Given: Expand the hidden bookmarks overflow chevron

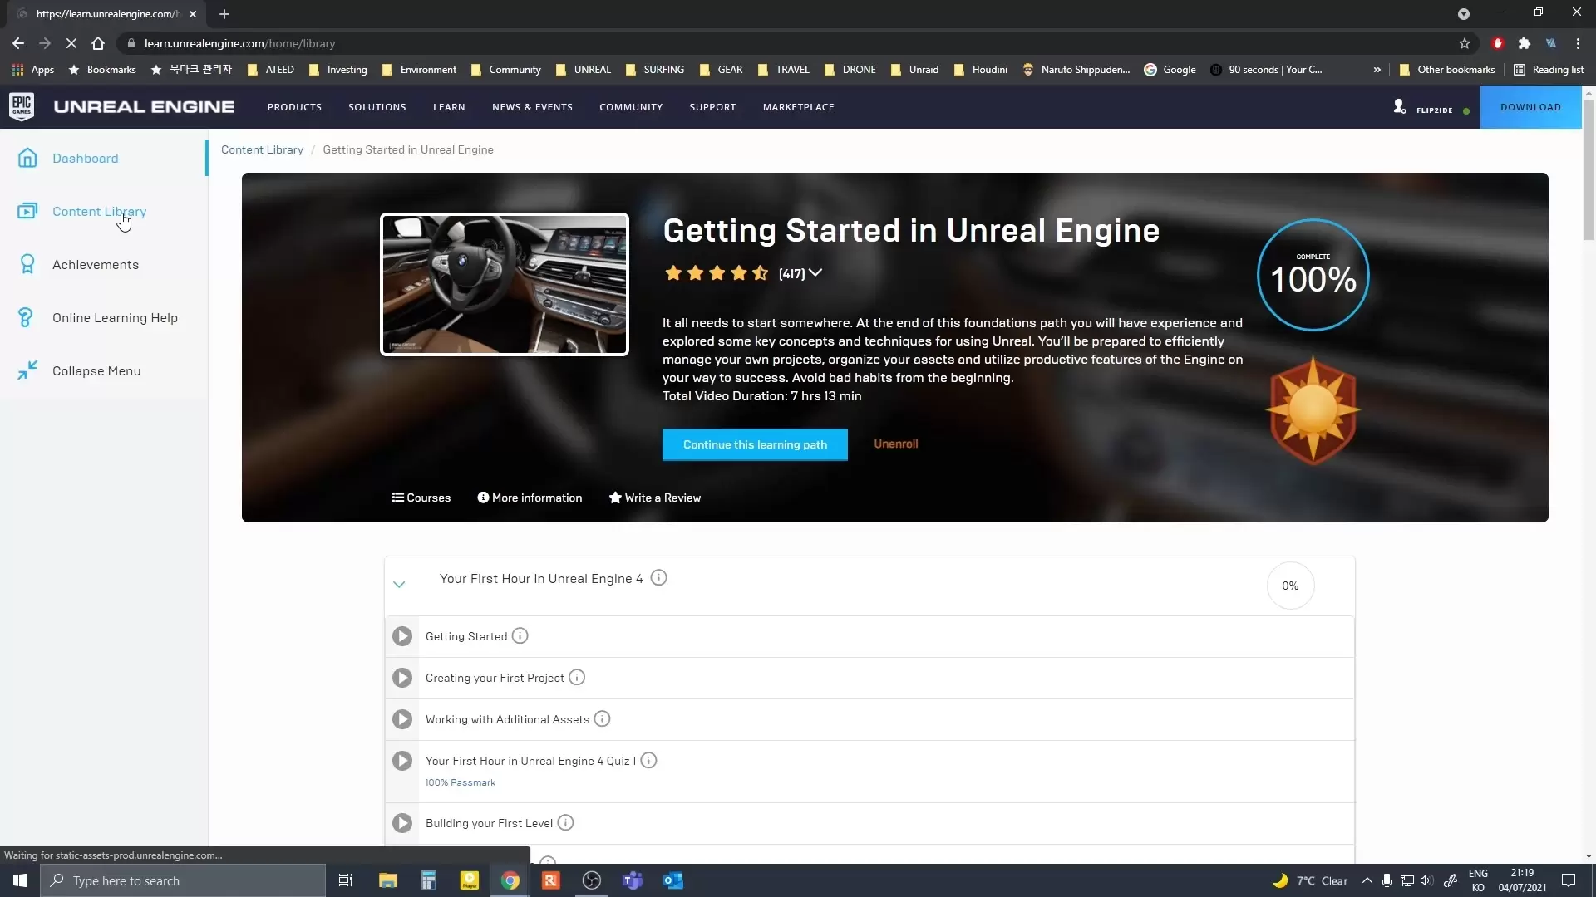Looking at the screenshot, I should (1377, 70).
